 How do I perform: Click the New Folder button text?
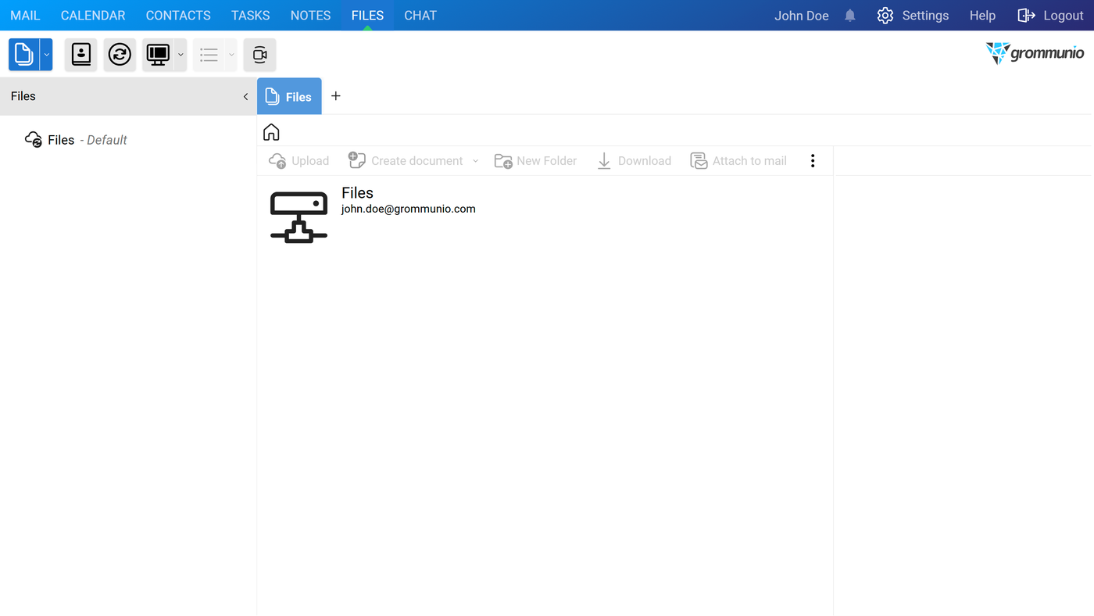547,161
